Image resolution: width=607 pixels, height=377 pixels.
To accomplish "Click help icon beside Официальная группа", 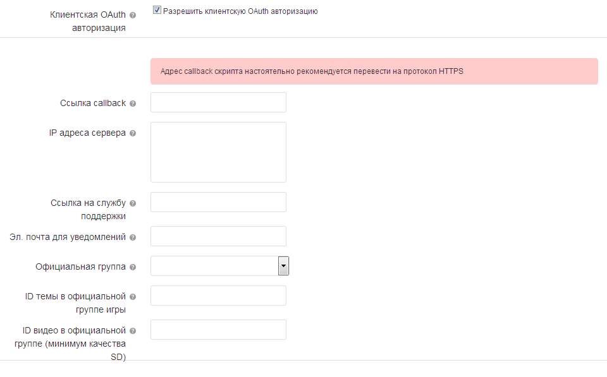I will click(133, 267).
